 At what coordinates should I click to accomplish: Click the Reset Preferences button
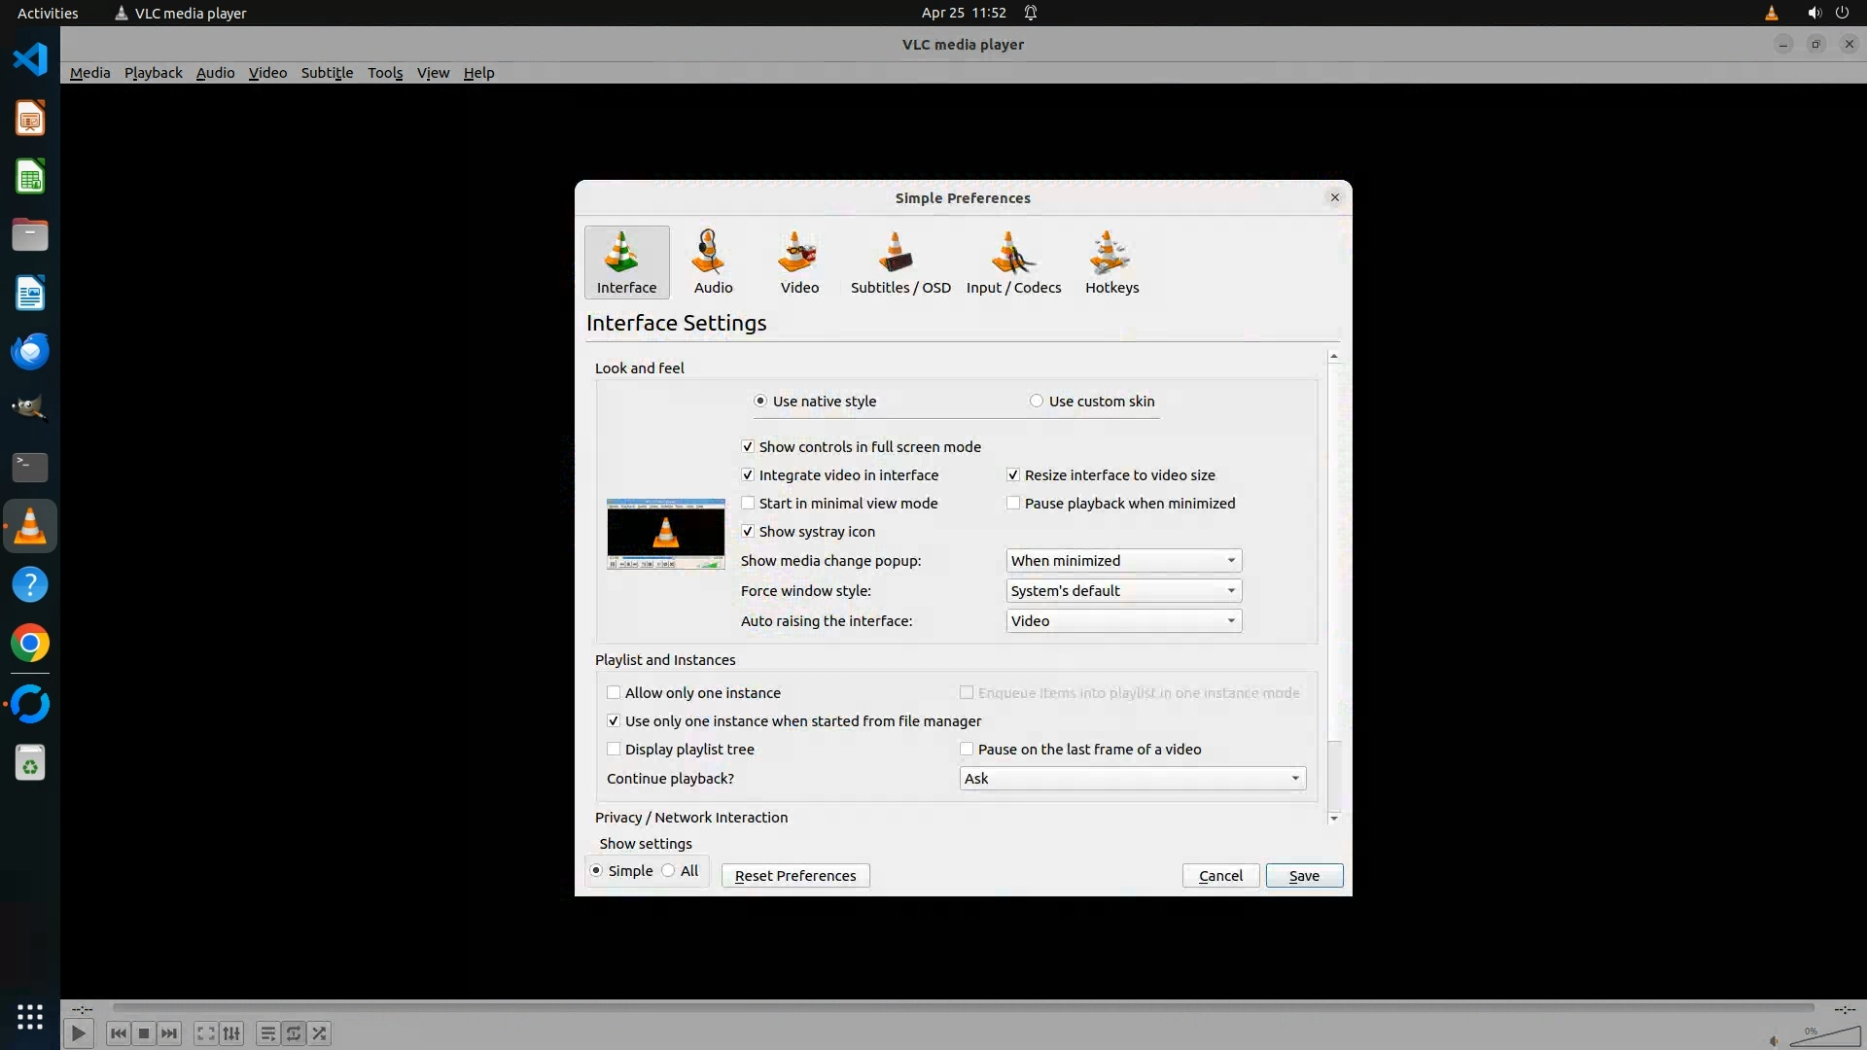tap(794, 876)
